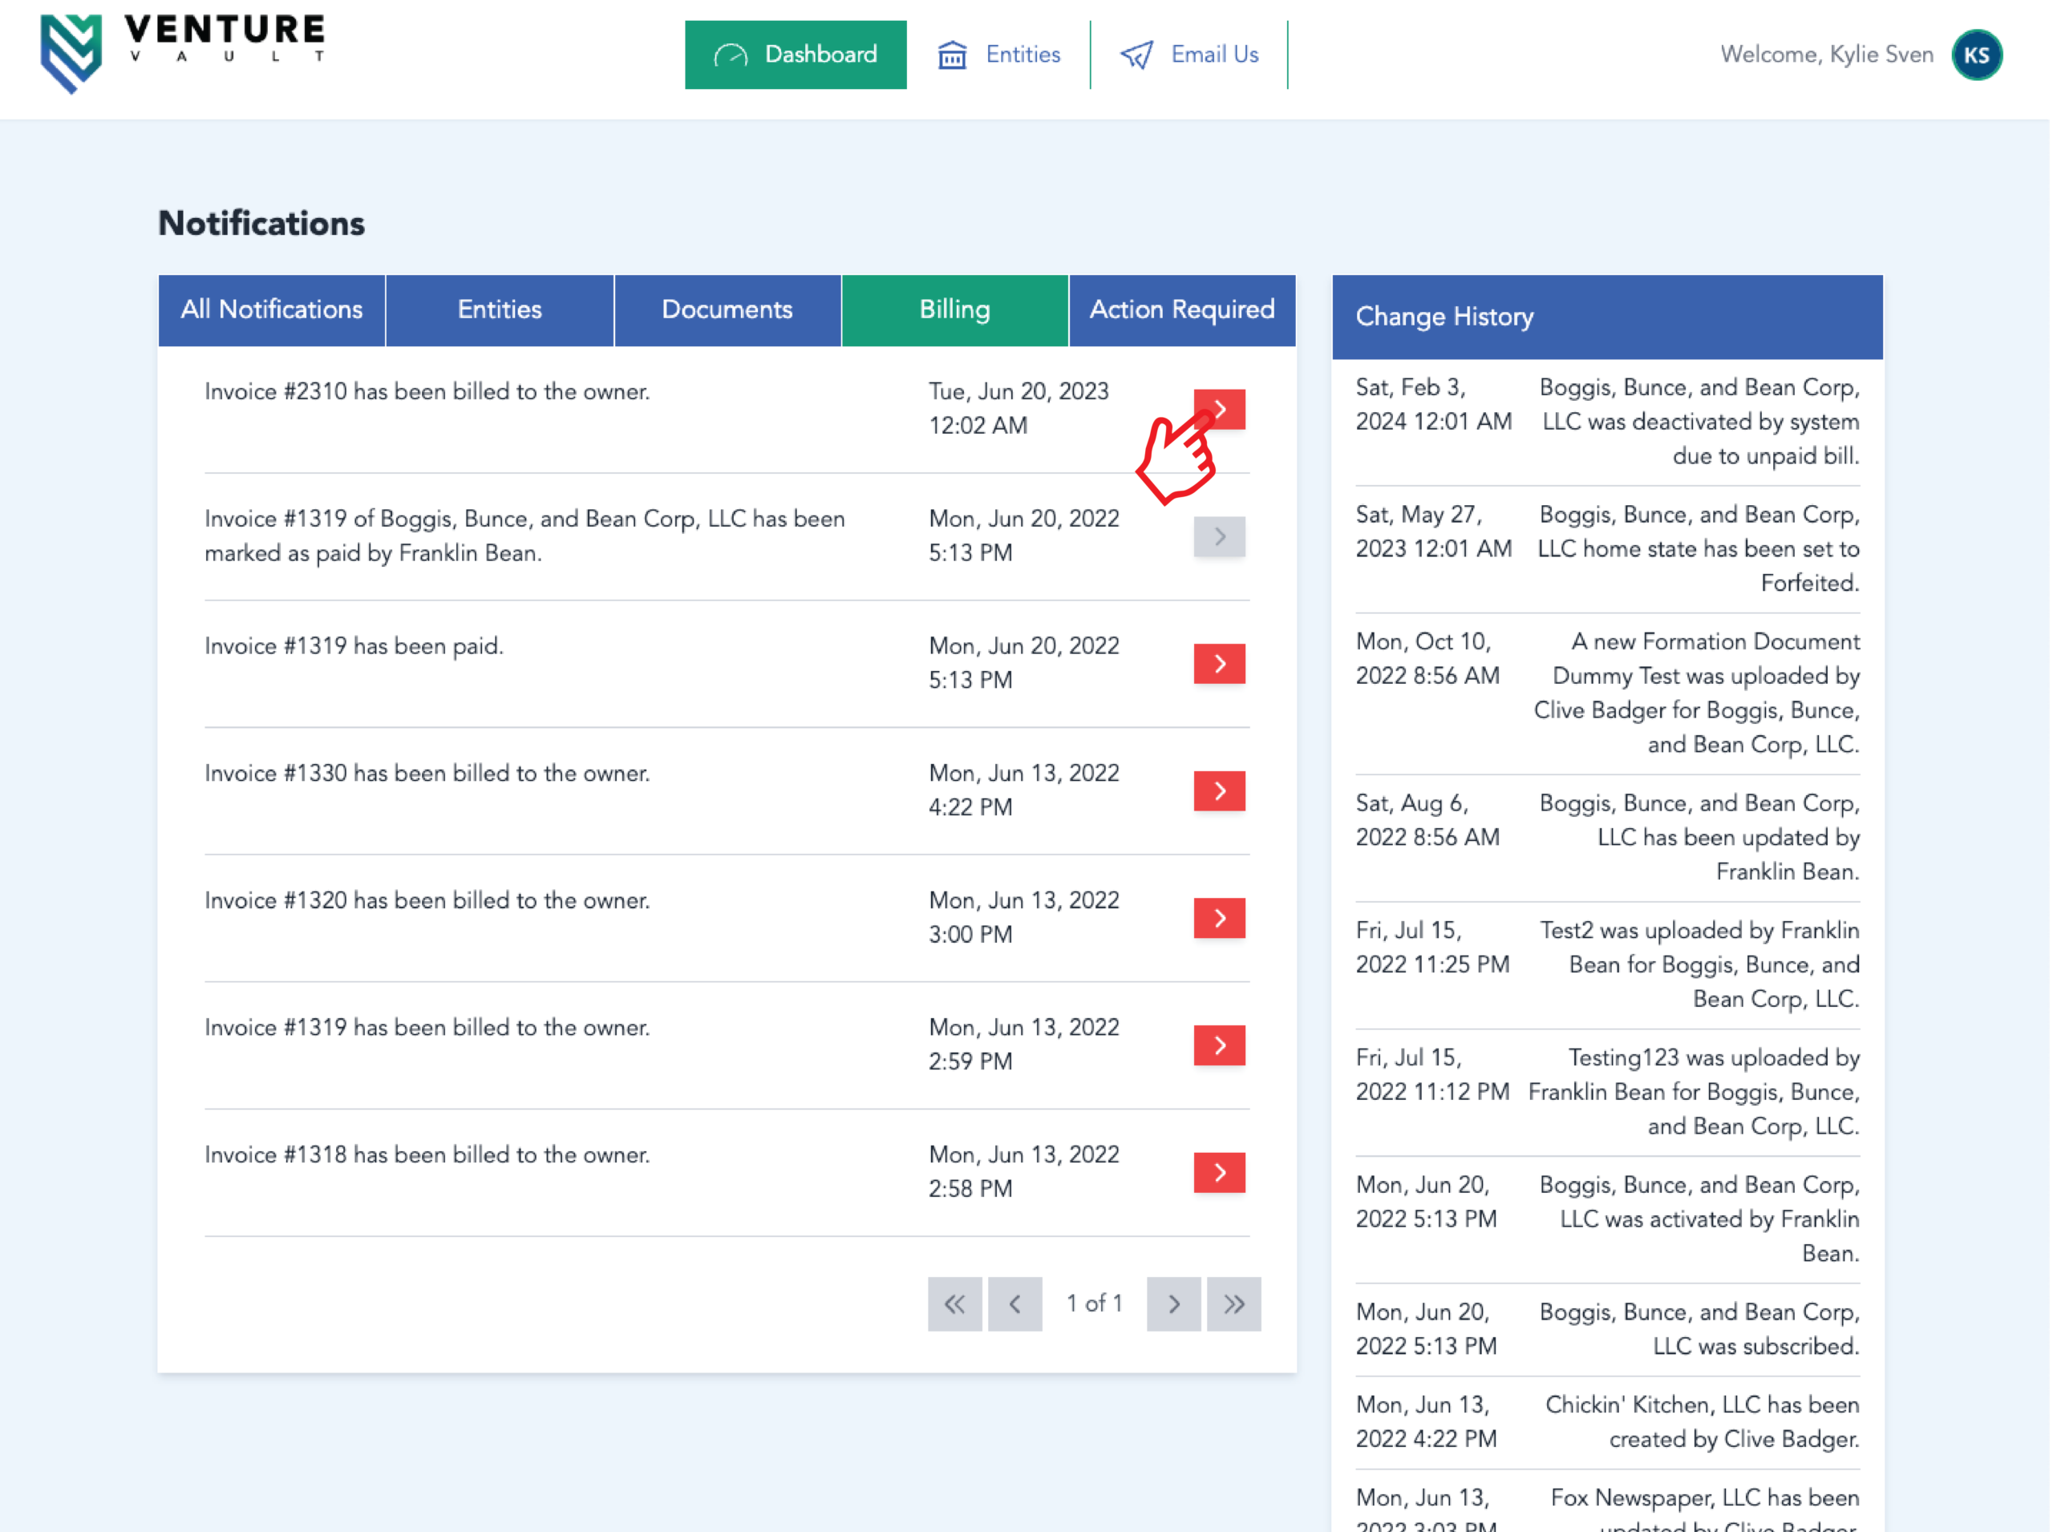Click the Venture Vault logo
The width and height of the screenshot is (2053, 1532).
[x=182, y=53]
